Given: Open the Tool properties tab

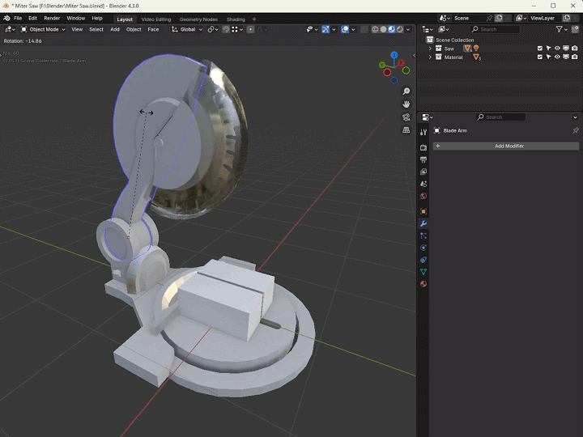Looking at the screenshot, I should click(x=423, y=132).
